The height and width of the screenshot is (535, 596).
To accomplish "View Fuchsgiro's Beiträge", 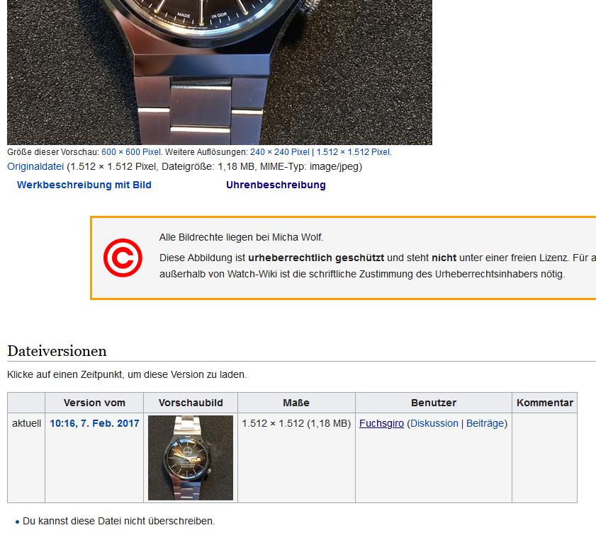I will click(485, 423).
